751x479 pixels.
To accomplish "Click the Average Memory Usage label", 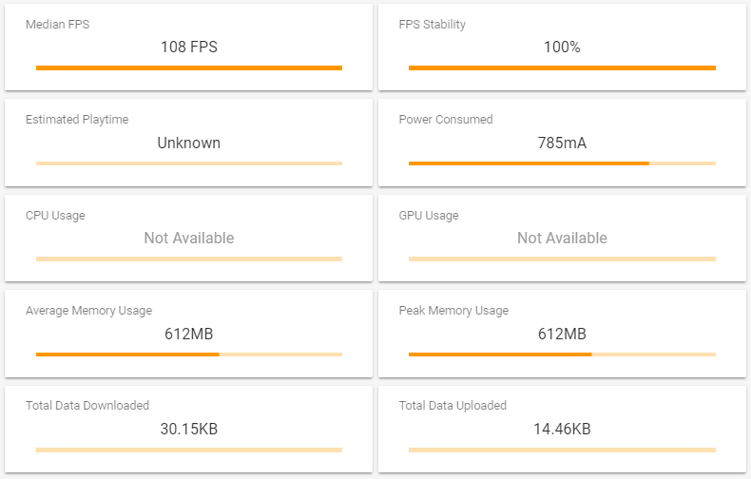I will pyautogui.click(x=88, y=311).
